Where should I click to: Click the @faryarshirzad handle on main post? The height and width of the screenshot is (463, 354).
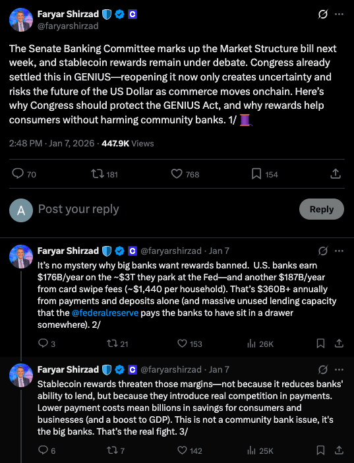pos(68,26)
